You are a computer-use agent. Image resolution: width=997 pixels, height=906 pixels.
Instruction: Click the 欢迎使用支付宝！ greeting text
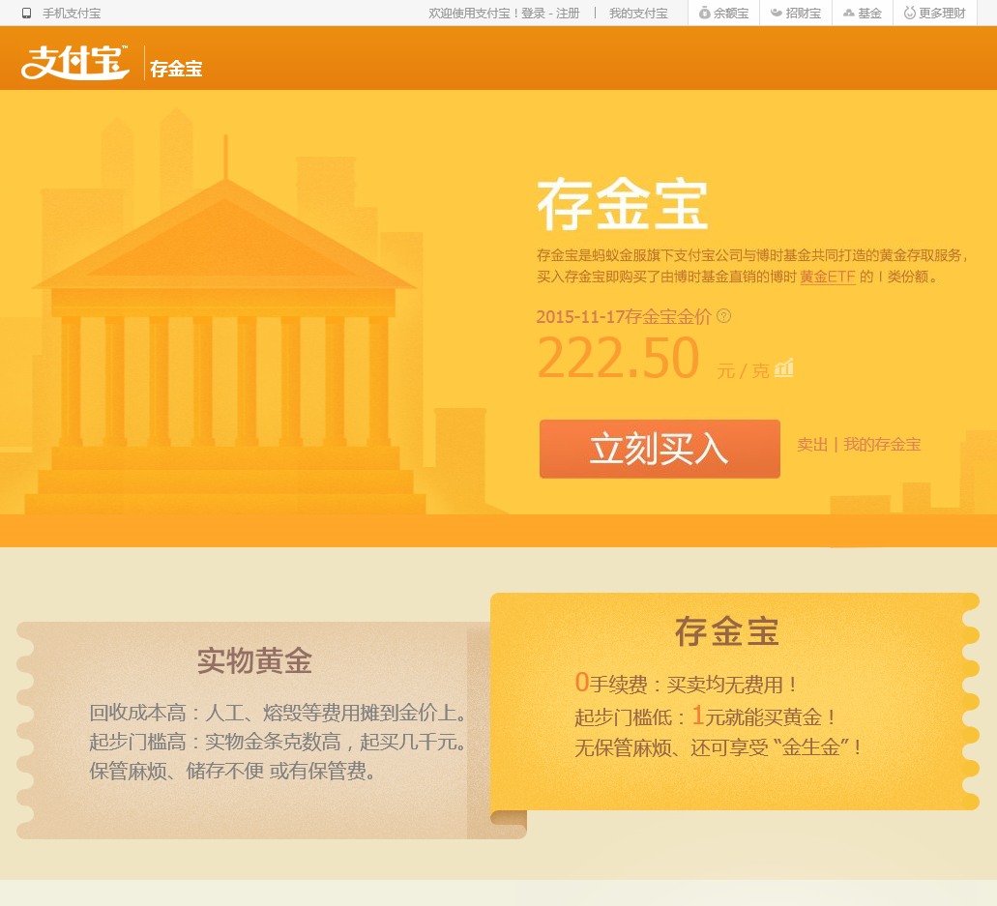[474, 14]
